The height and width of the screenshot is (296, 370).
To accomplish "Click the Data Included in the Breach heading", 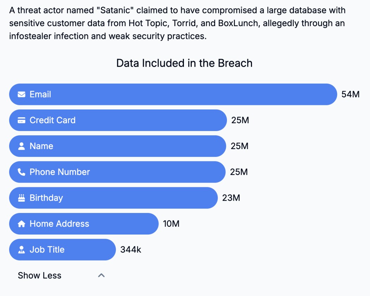I will pyautogui.click(x=184, y=63).
